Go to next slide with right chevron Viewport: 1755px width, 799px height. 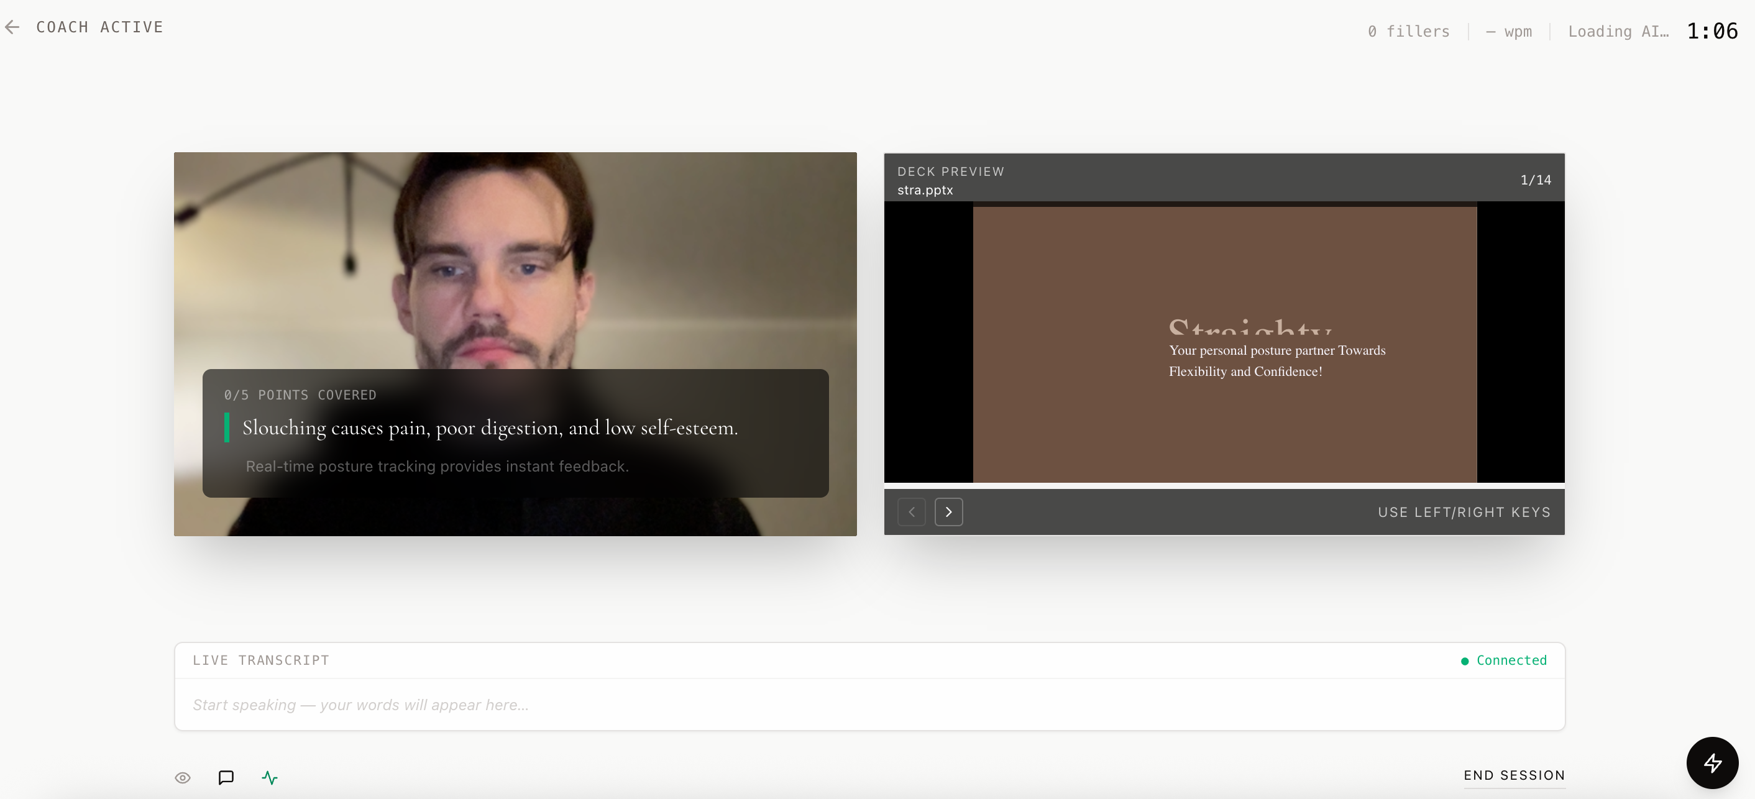tap(948, 511)
